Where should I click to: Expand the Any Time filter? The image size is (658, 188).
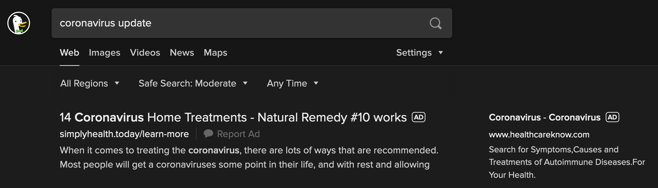point(292,83)
